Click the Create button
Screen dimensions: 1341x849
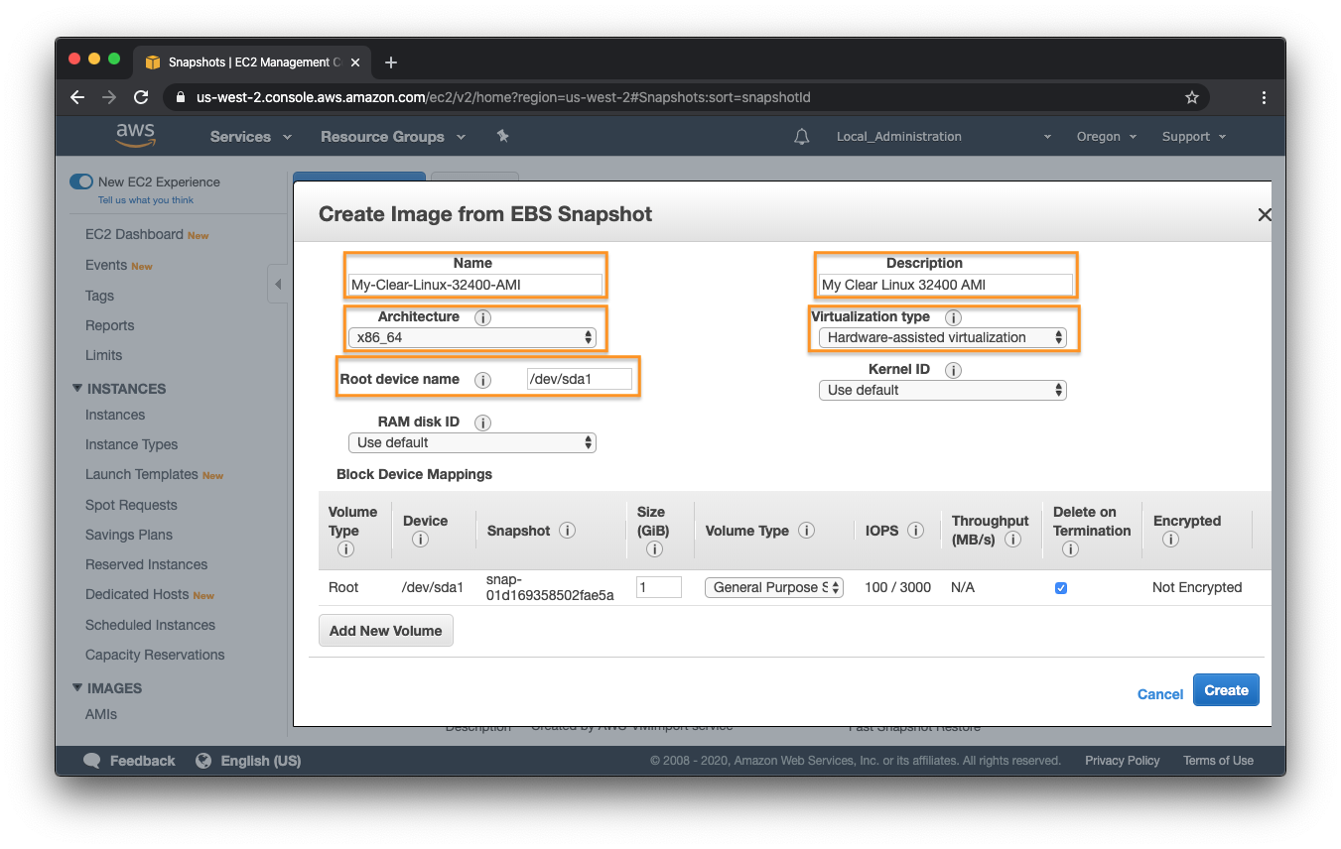(x=1226, y=690)
